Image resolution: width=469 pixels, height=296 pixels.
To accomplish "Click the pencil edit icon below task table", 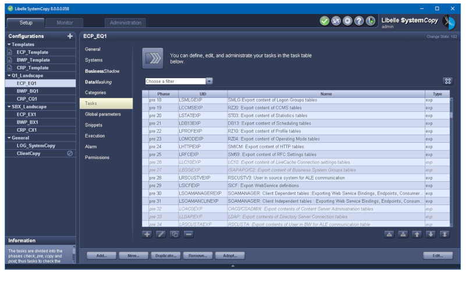I will [x=161, y=234].
